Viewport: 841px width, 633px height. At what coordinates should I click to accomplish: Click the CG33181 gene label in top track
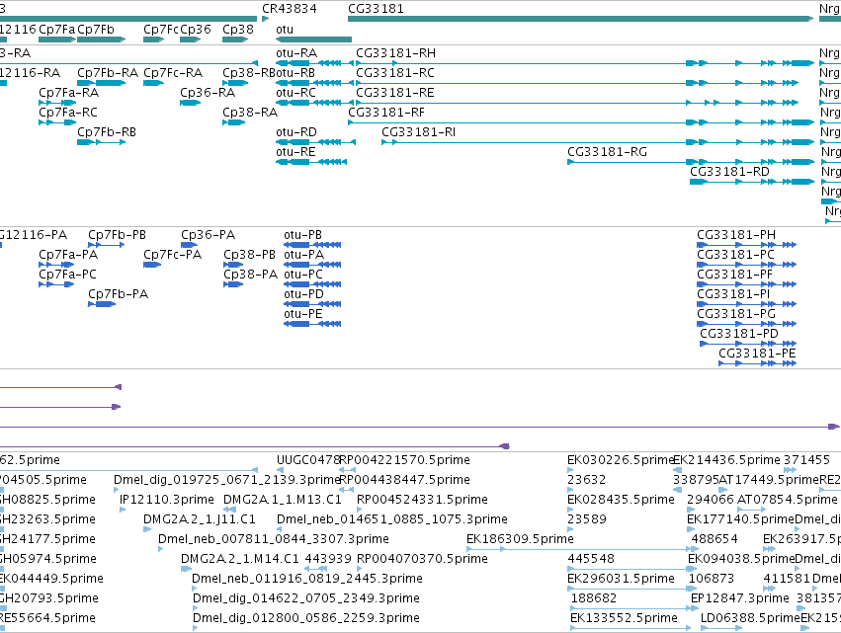376,9
